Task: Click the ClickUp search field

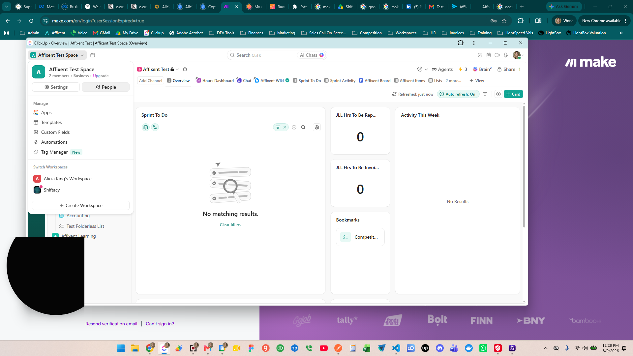Action: tap(262, 55)
